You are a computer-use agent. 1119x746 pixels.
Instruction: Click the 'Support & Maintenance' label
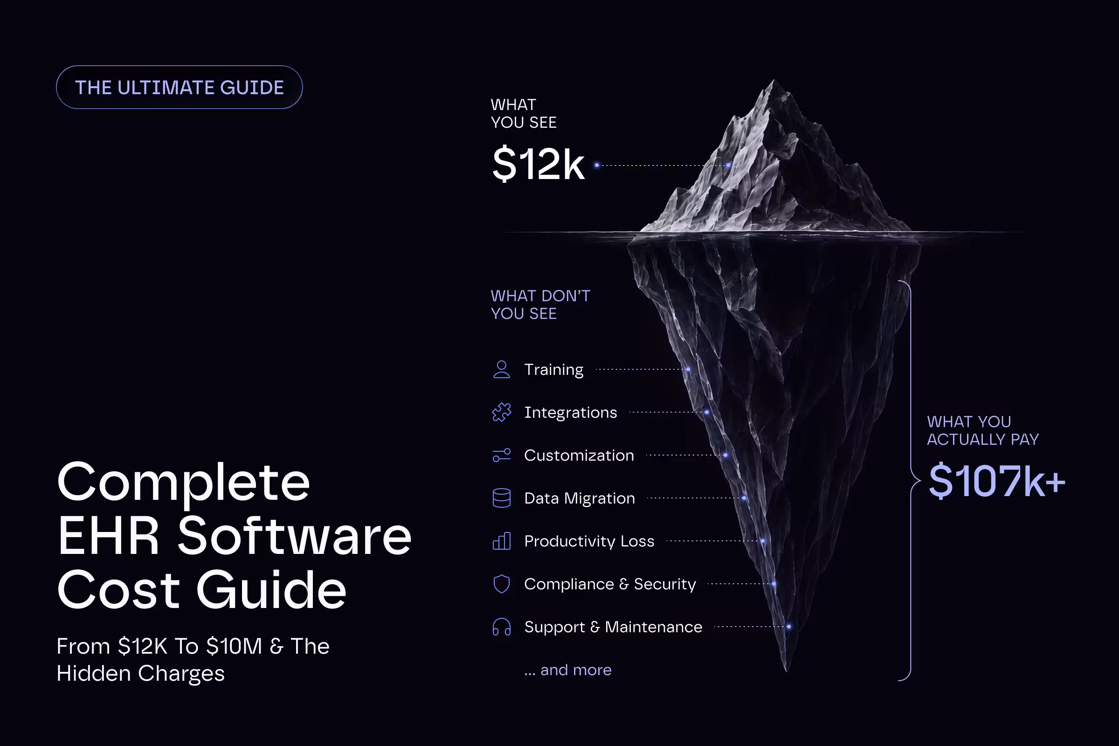(613, 627)
